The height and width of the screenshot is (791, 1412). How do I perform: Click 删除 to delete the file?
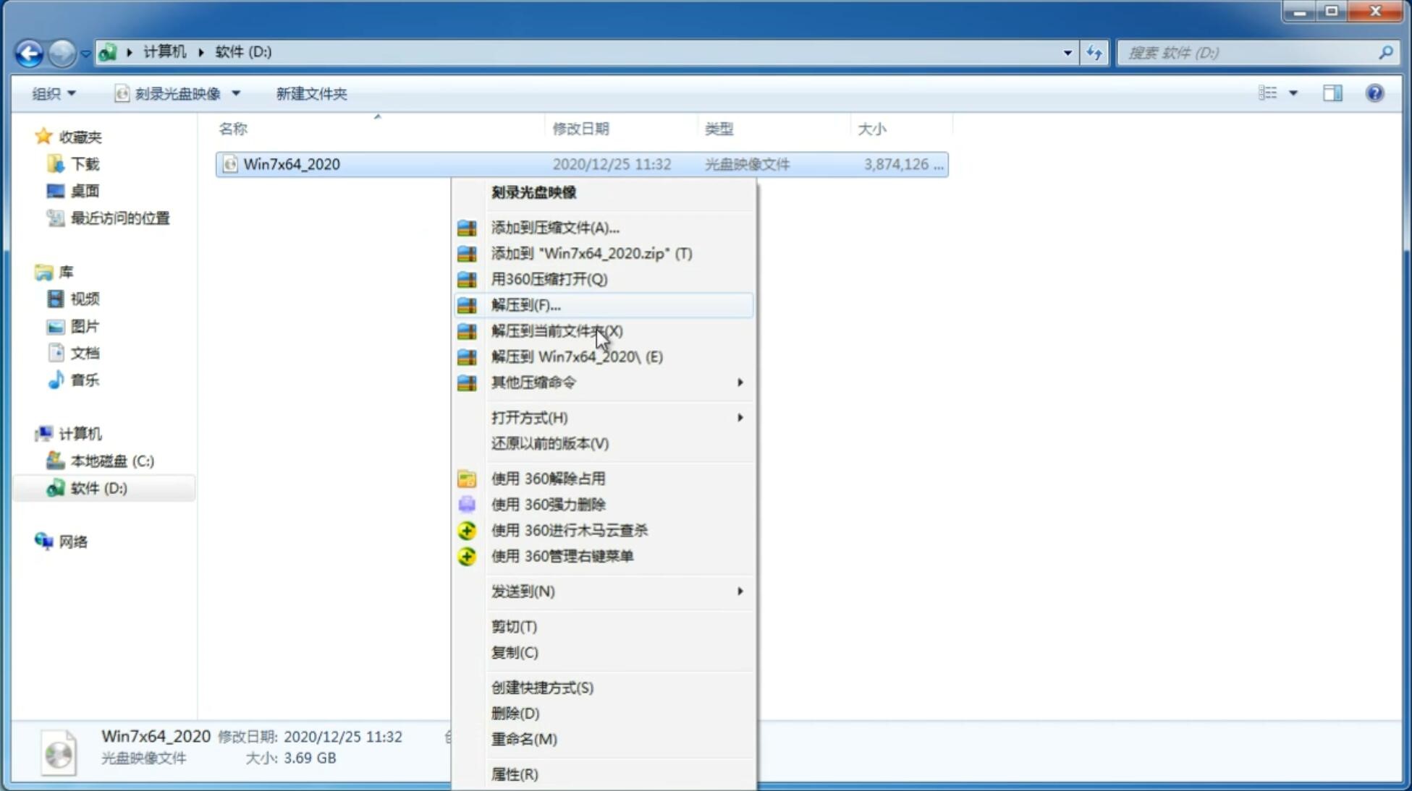514,712
